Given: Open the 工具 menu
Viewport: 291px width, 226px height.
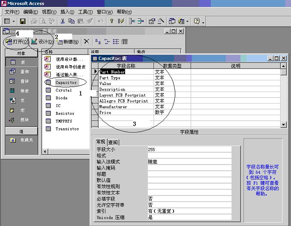Looking at the screenshot, I should coord(86,12).
